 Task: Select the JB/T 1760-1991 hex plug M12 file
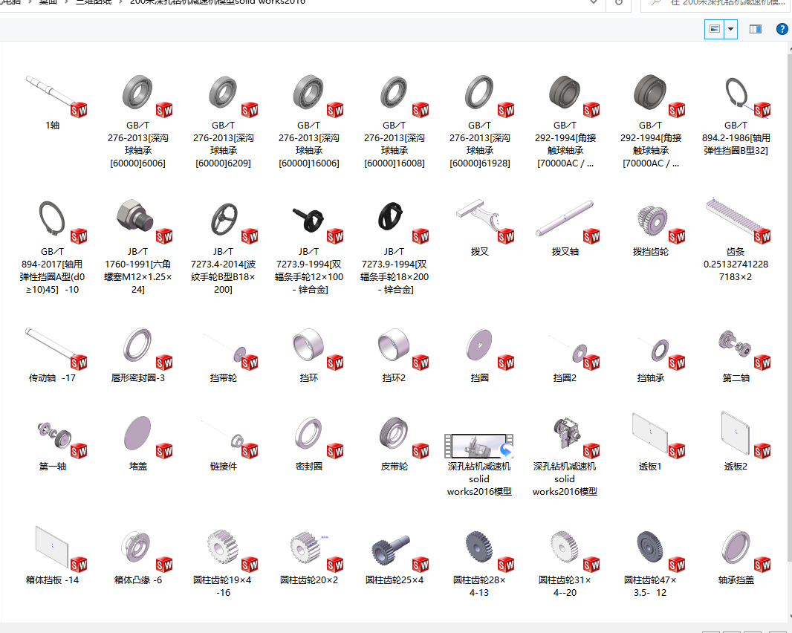(x=138, y=247)
